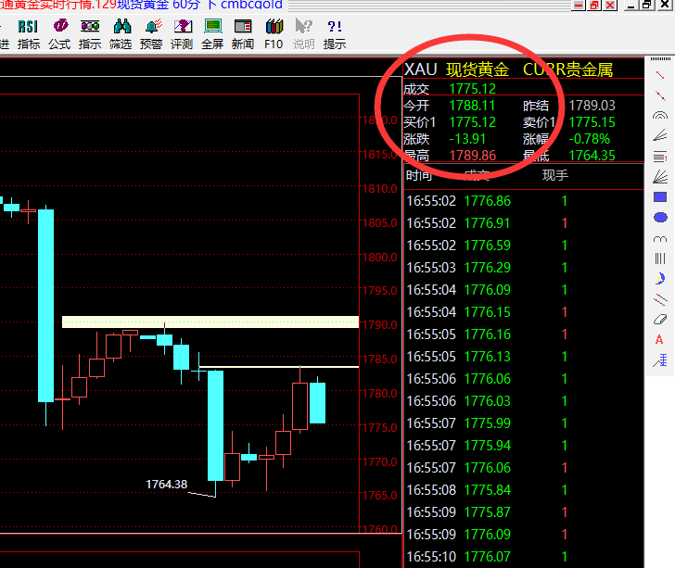Select the moon and star icon
Image resolution: width=675 pixels, height=568 pixels.
click(x=660, y=278)
